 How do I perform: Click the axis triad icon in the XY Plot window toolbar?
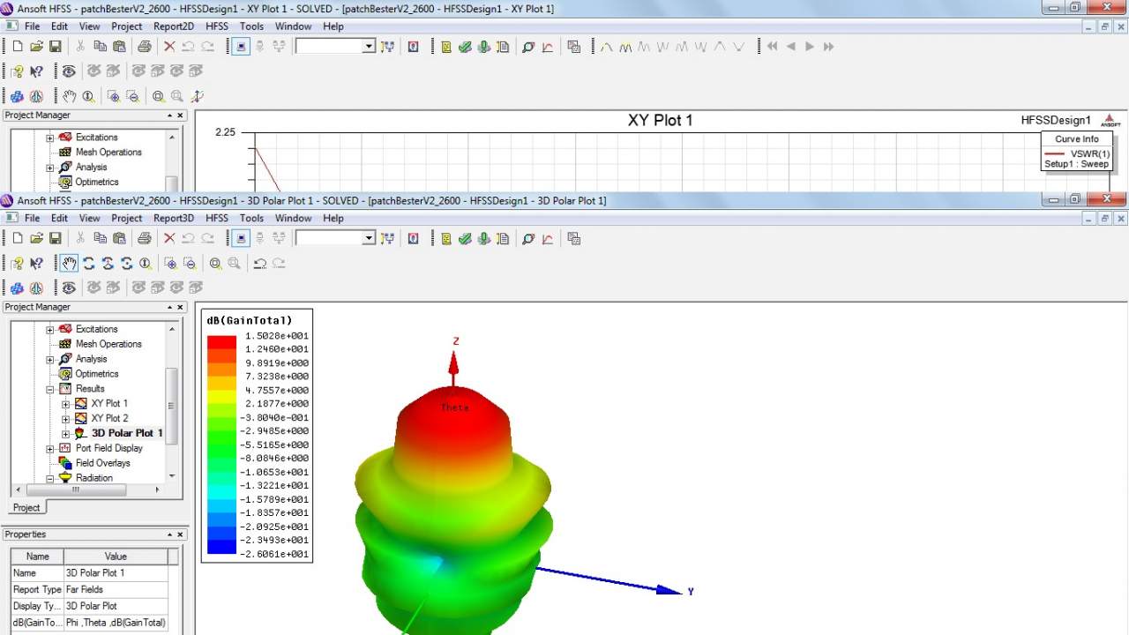point(197,96)
